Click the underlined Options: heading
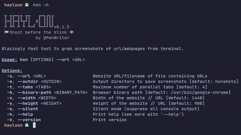This screenshot has height=135, width=241. (x=12, y=71)
